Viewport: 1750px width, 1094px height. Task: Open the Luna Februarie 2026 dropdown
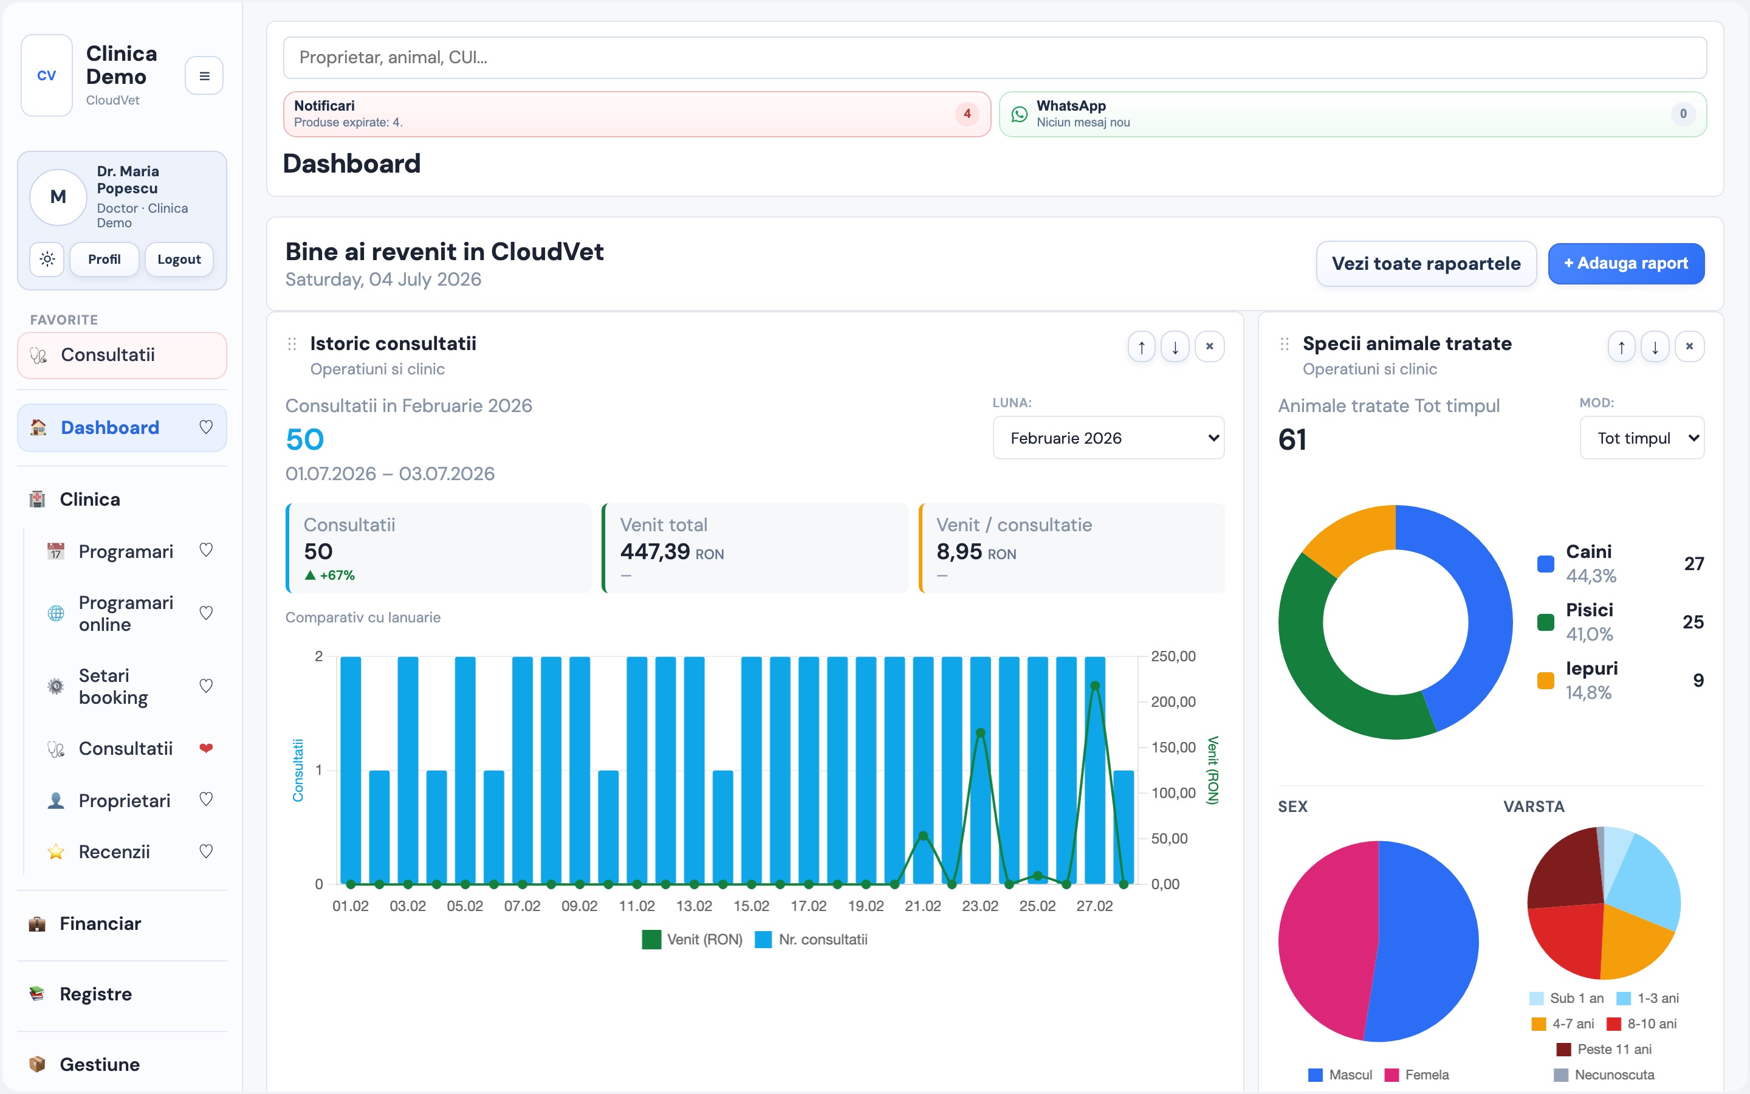(1108, 438)
